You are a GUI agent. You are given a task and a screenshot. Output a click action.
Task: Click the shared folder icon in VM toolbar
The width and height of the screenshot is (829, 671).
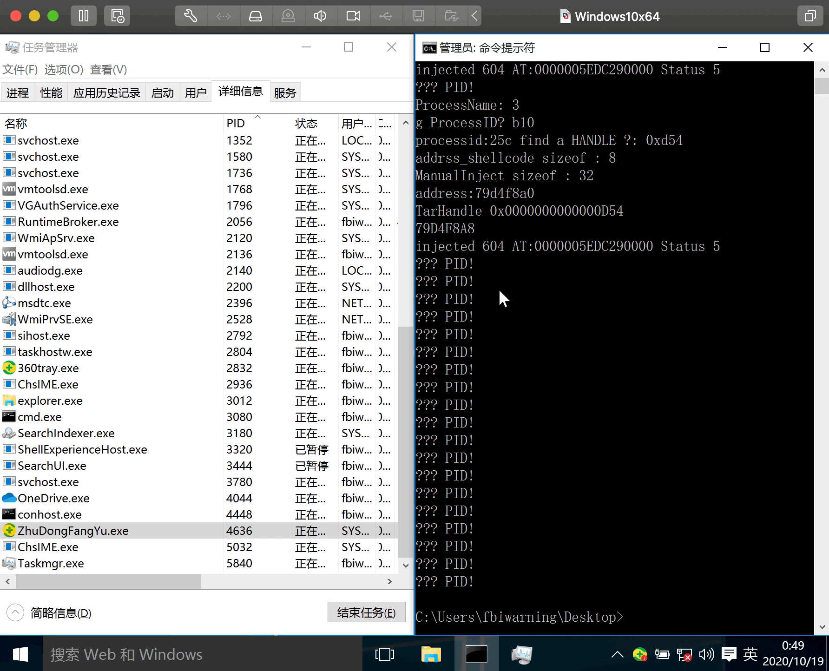click(451, 16)
